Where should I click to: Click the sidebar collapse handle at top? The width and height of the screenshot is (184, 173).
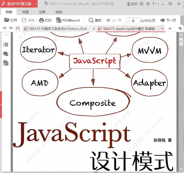[x=6, y=35]
